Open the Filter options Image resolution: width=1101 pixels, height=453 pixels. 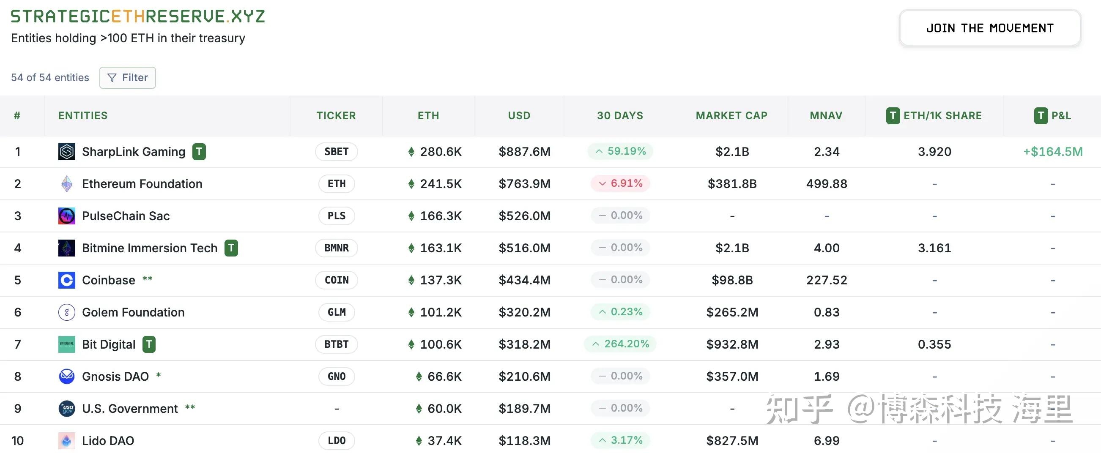pyautogui.click(x=127, y=78)
